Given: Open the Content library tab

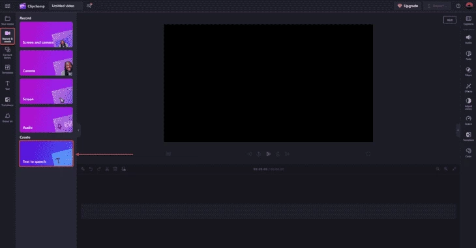Looking at the screenshot, I should (x=8, y=53).
